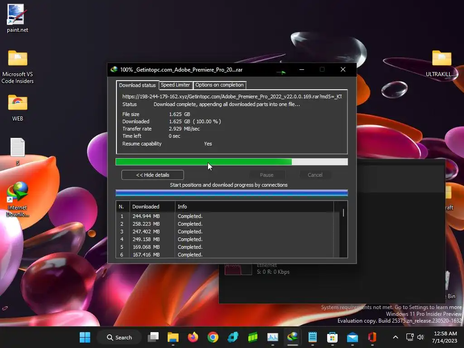Open the blue app icon beside Chrome
This screenshot has height=348, width=464.
point(233,337)
